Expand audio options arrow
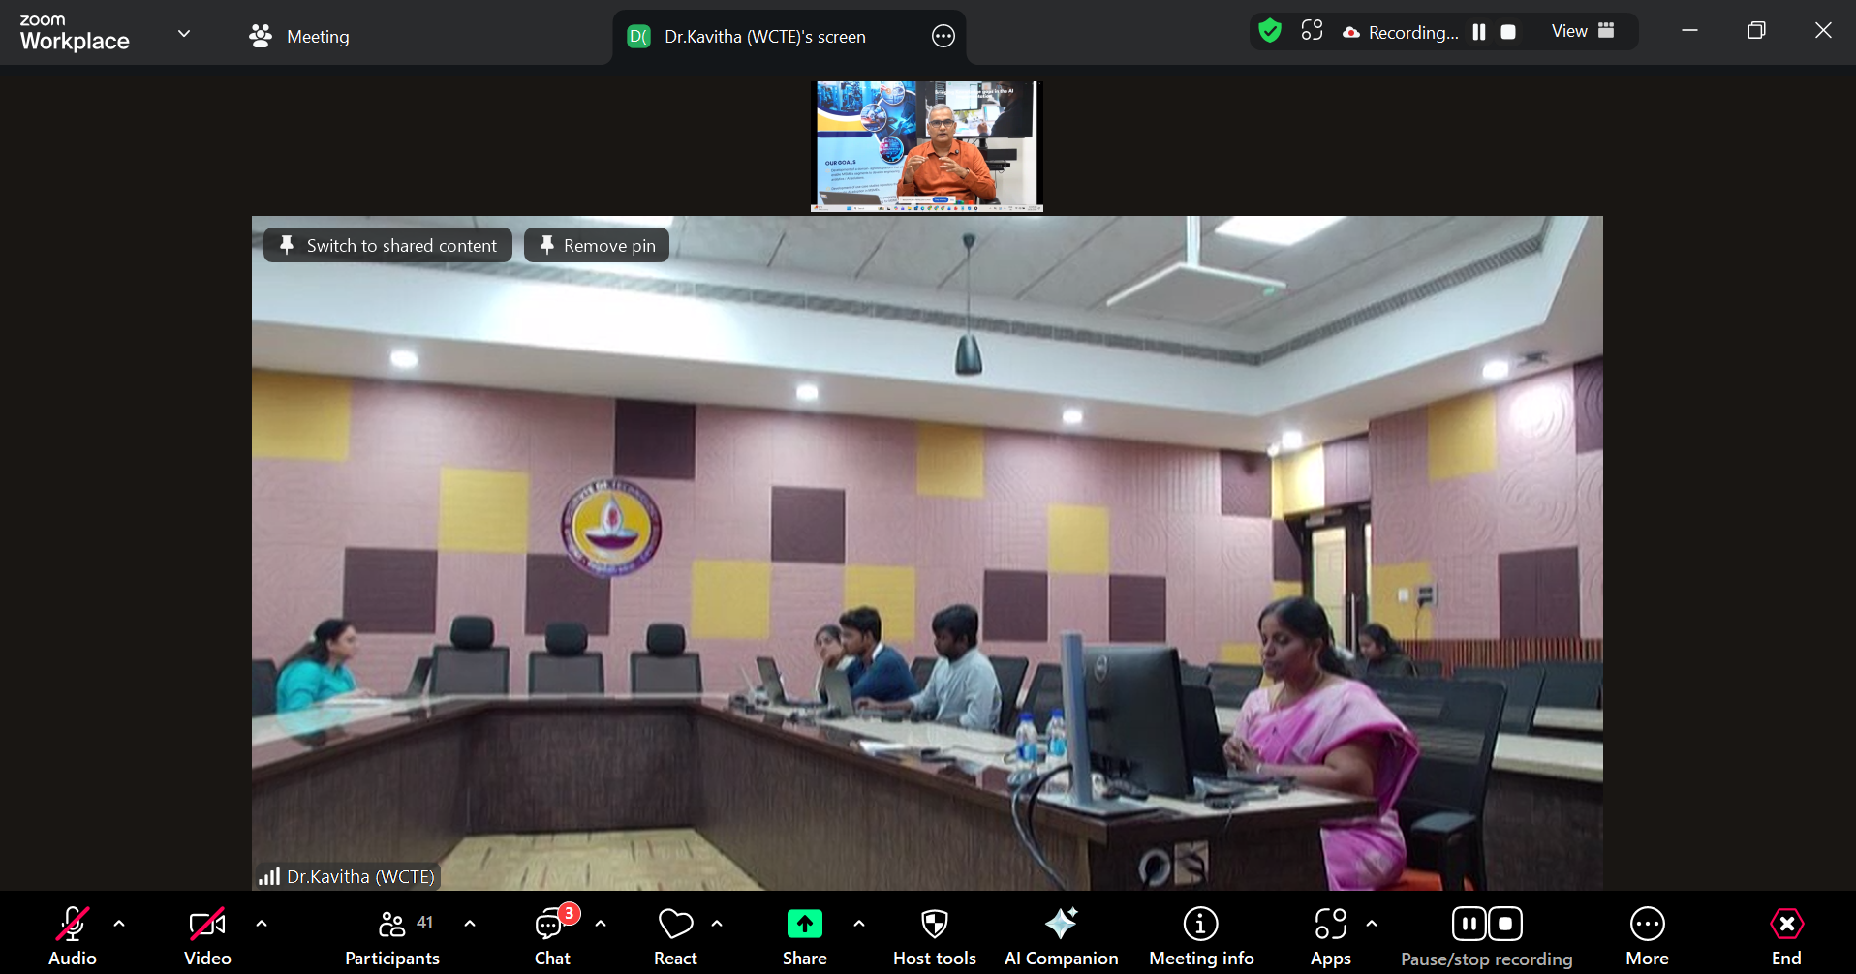Screen dimensions: 1856x974 pos(119,924)
